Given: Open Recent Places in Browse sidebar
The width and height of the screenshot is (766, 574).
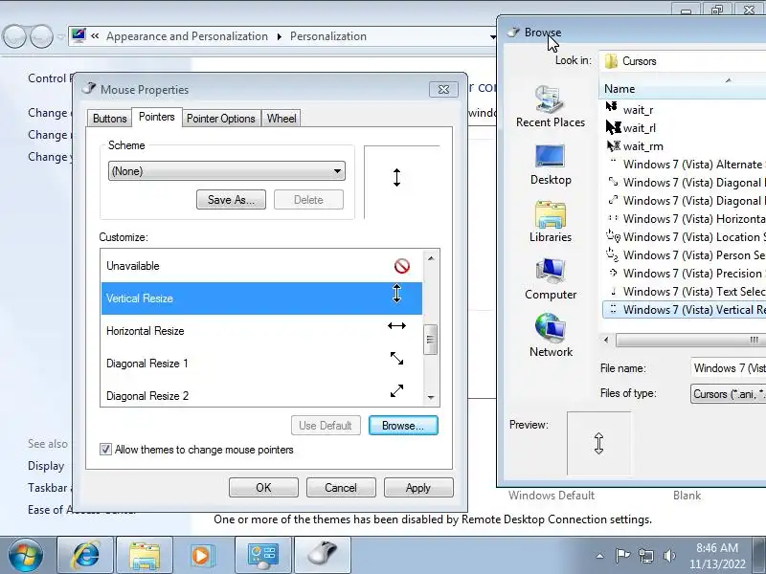Looking at the screenshot, I should click(551, 106).
